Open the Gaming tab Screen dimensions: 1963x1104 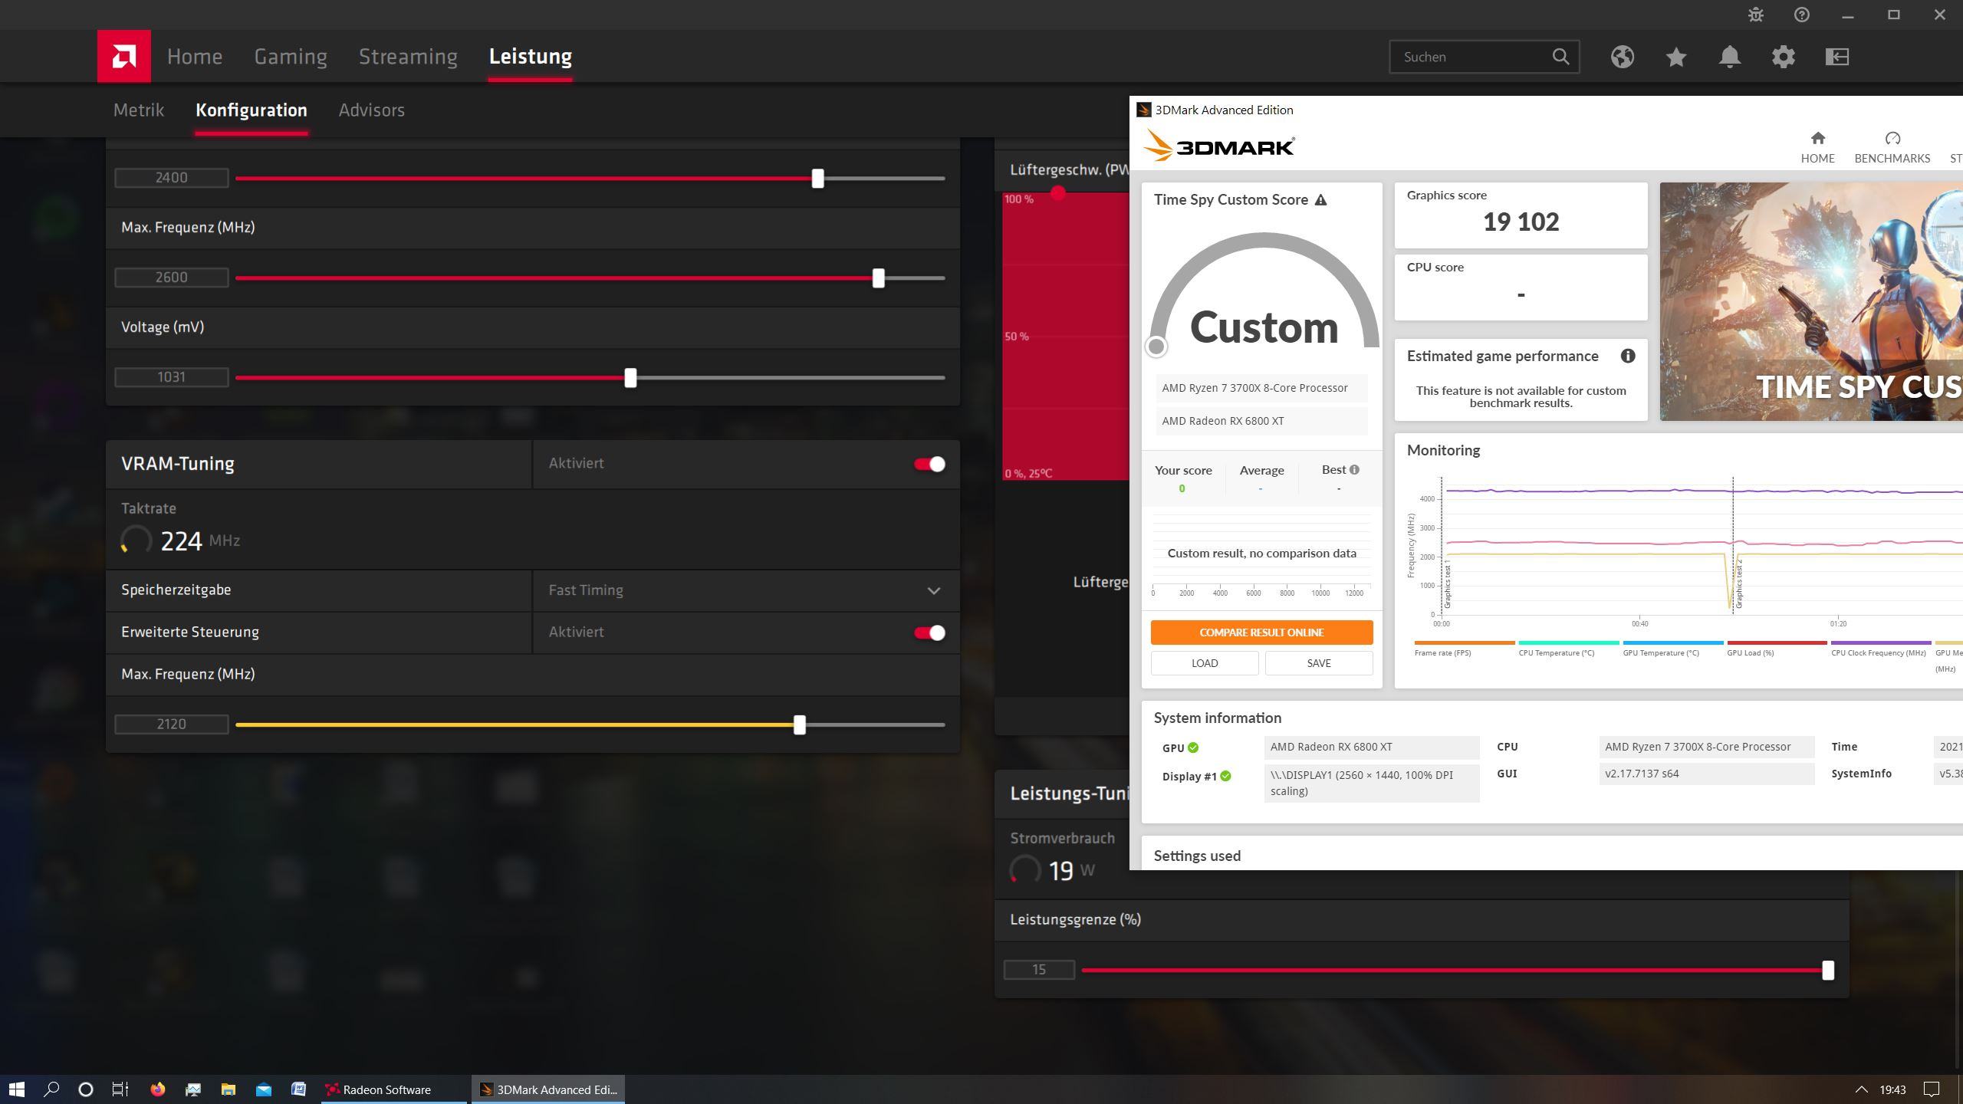[x=291, y=57]
